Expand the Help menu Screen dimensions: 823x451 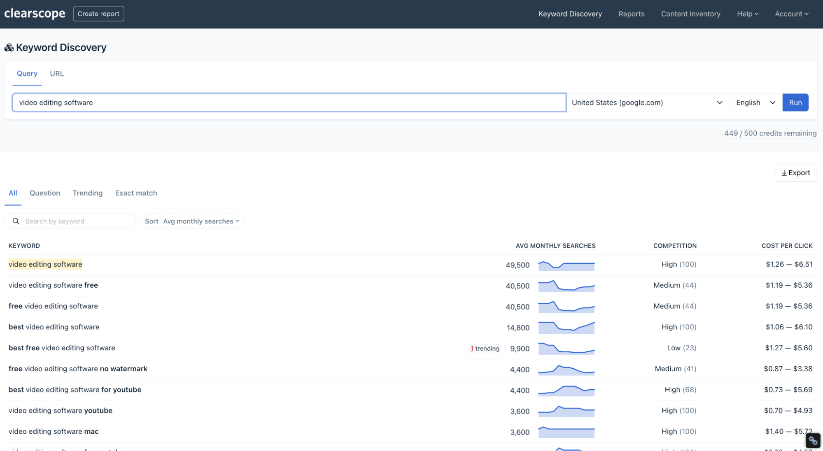tap(747, 14)
